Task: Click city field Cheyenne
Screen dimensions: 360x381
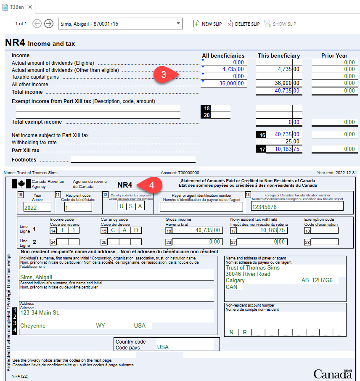Action: coord(33,325)
